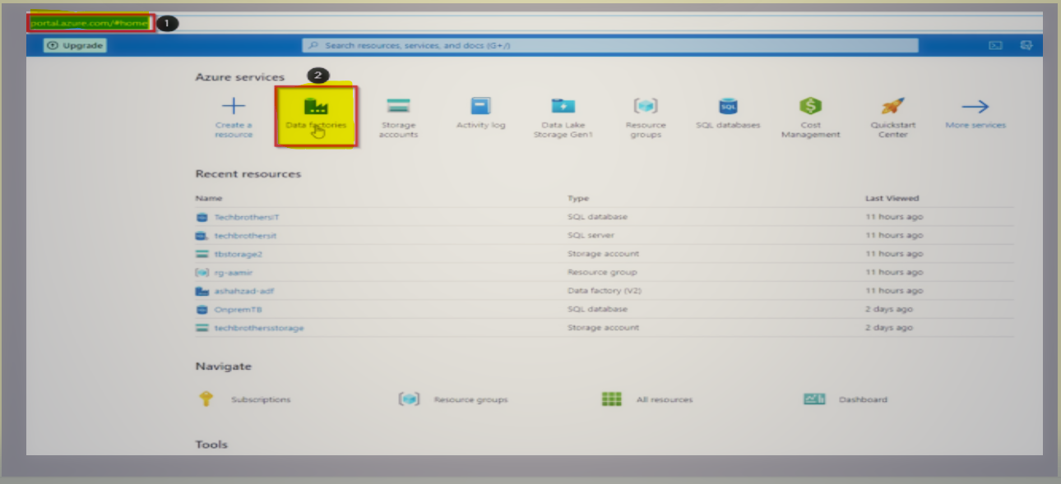Open Resource groups link under Navigate
The height and width of the screenshot is (484, 1061).
[x=470, y=399]
